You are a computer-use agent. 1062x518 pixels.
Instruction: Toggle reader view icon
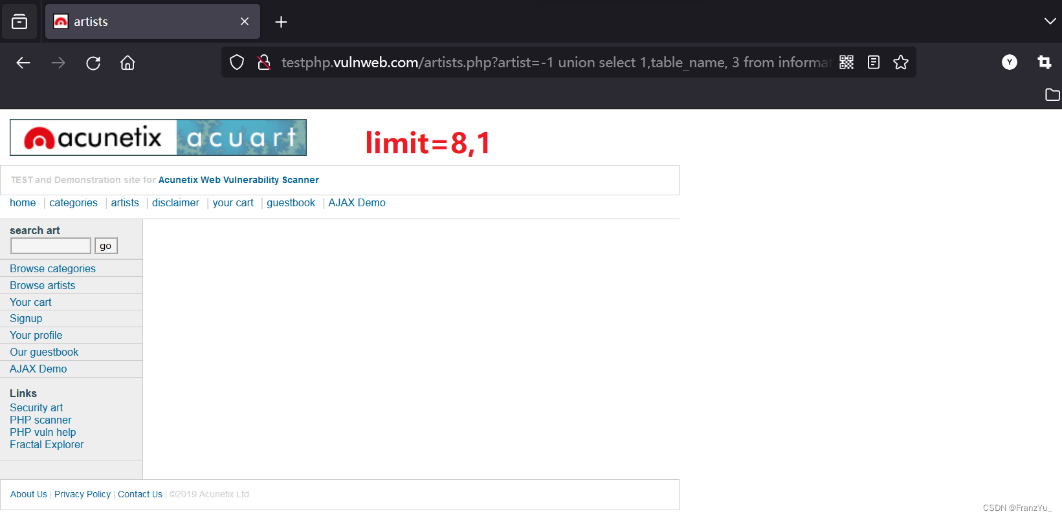pyautogui.click(x=874, y=62)
